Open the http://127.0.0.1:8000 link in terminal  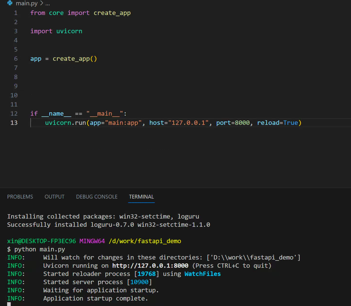(x=150, y=266)
